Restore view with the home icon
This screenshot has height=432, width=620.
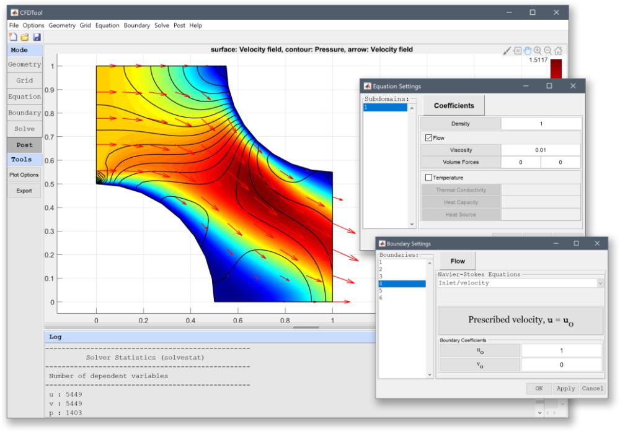pyautogui.click(x=559, y=51)
